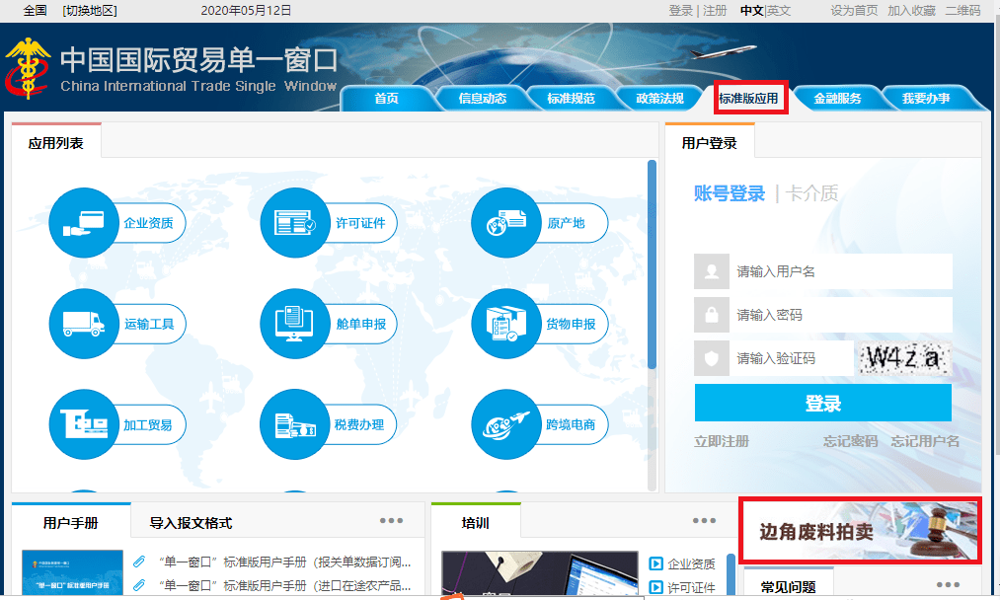Open the 加工贸易 machinery icon
Image resolution: width=1000 pixels, height=600 pixels.
pos(84,424)
